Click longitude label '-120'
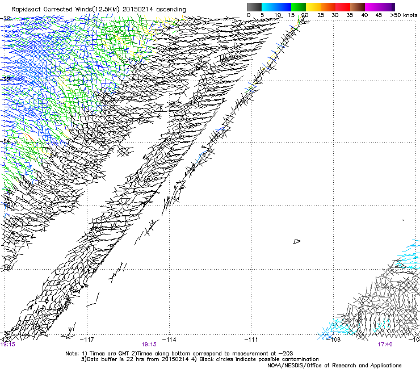420x369 pixels. click(6, 339)
